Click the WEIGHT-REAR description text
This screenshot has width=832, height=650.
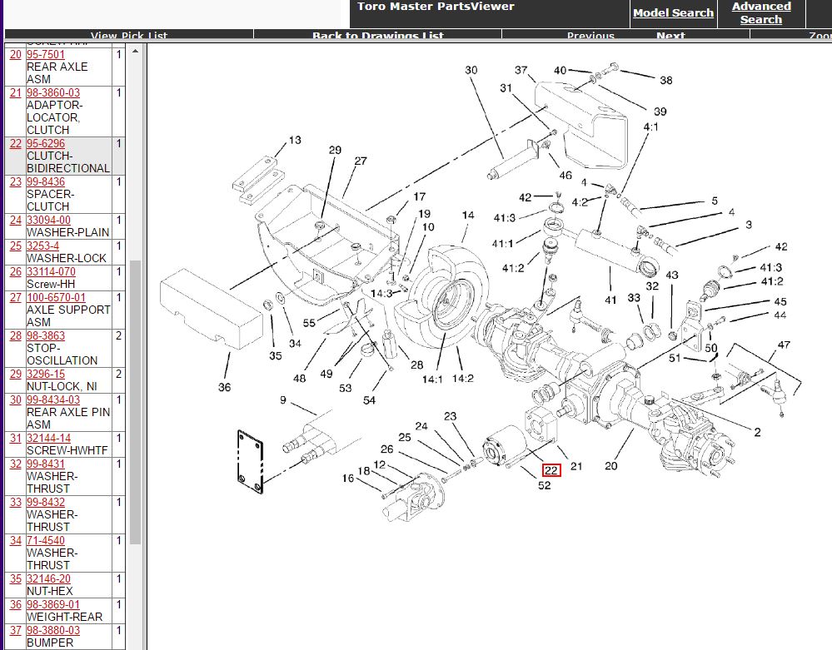64,618
